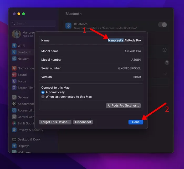
Task: Select When last connected to this Mac
Action: (x=43, y=97)
